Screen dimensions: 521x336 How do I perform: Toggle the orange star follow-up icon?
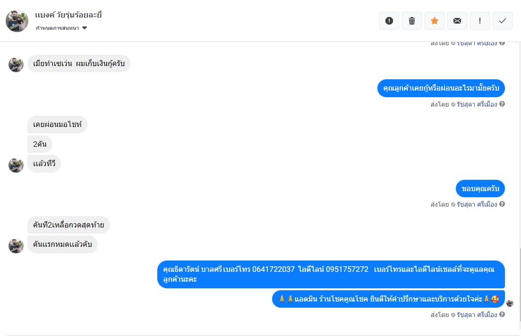point(434,21)
